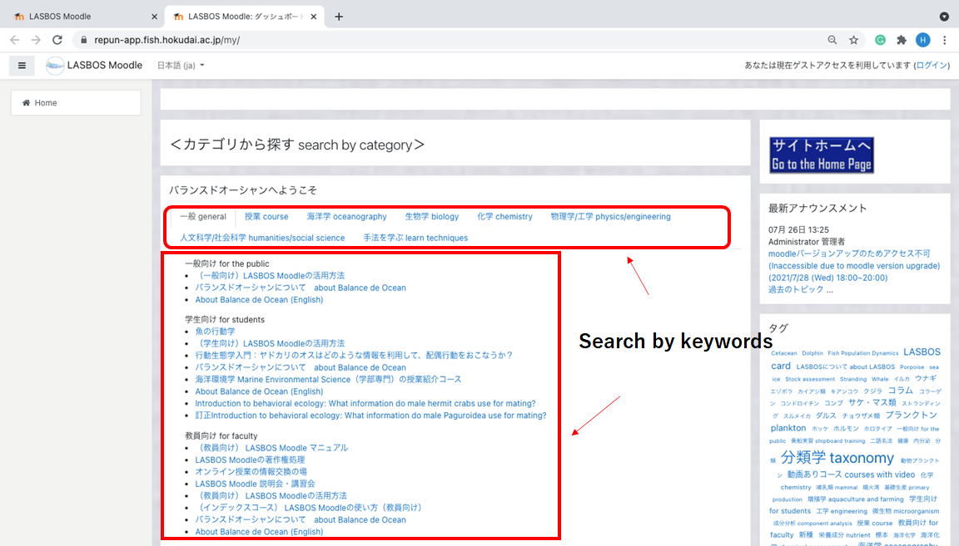Open the tab search arrow in Chrome
The width and height of the screenshot is (959, 546).
[944, 17]
